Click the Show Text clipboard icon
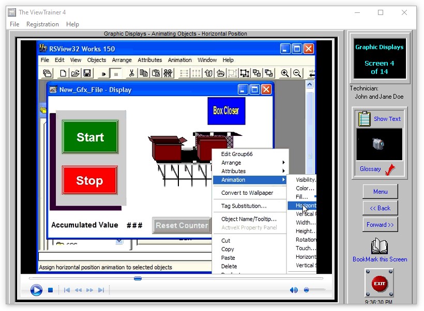Image resolution: width=424 pixels, height=311 pixels. [x=364, y=119]
